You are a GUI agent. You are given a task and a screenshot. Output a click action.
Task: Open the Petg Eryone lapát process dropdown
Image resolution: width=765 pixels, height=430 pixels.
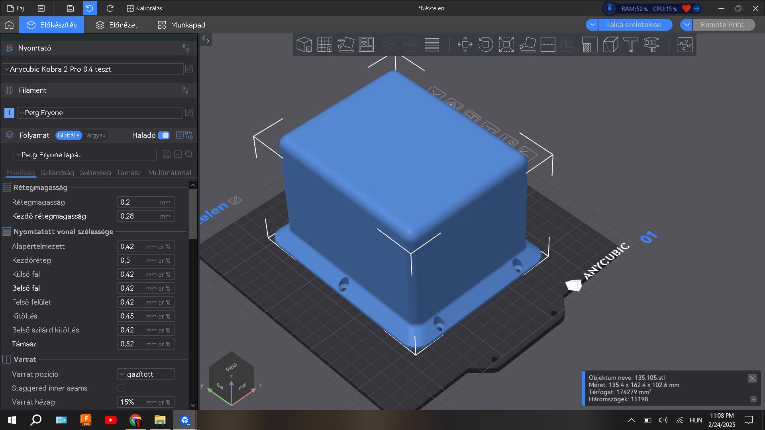(x=85, y=155)
